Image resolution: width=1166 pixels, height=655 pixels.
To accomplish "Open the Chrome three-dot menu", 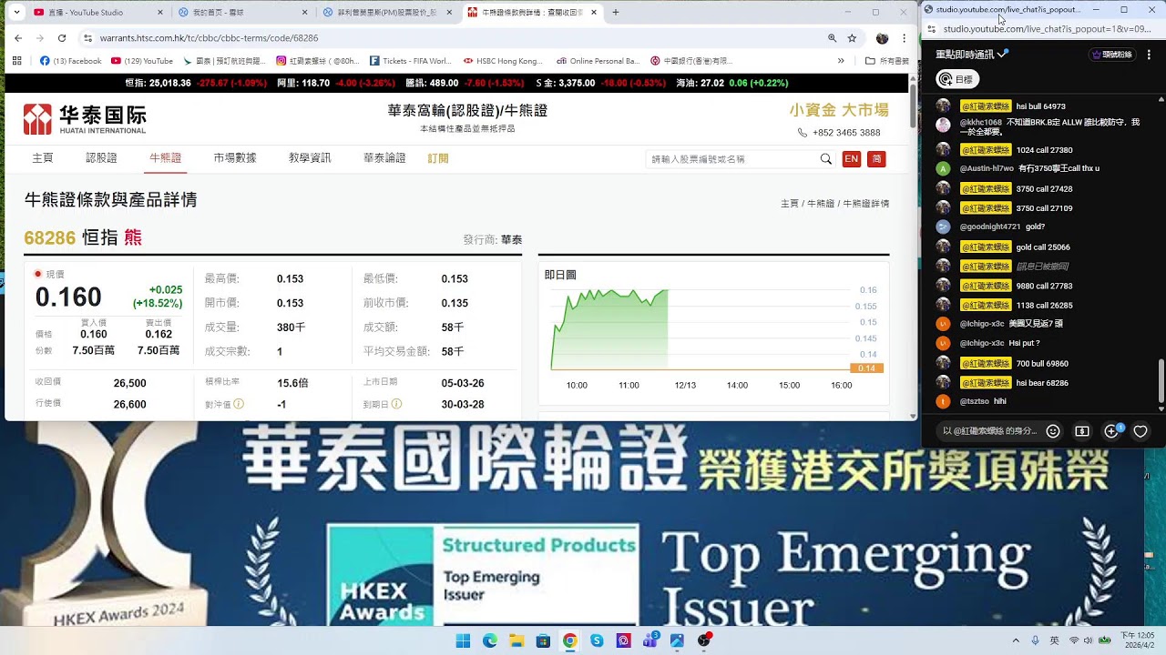I will point(904,38).
